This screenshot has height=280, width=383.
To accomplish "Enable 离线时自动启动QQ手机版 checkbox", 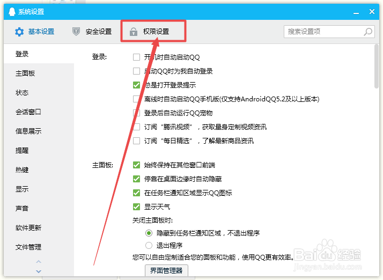I will pos(137,99).
